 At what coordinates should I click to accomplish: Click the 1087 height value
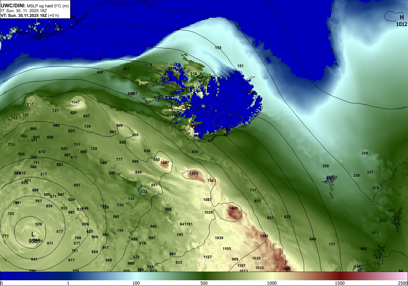tap(208, 200)
